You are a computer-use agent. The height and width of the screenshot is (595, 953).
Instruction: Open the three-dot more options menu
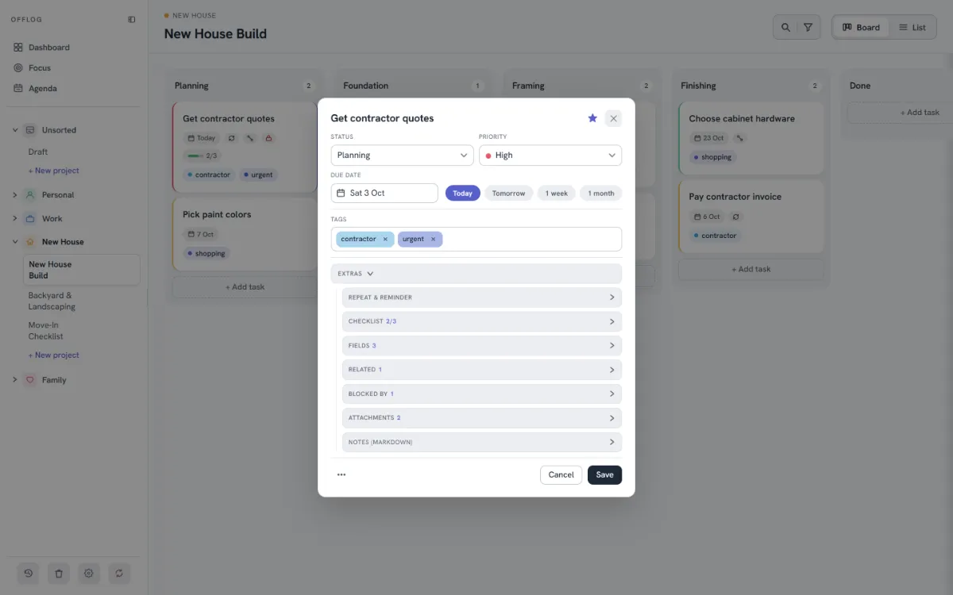tap(341, 474)
